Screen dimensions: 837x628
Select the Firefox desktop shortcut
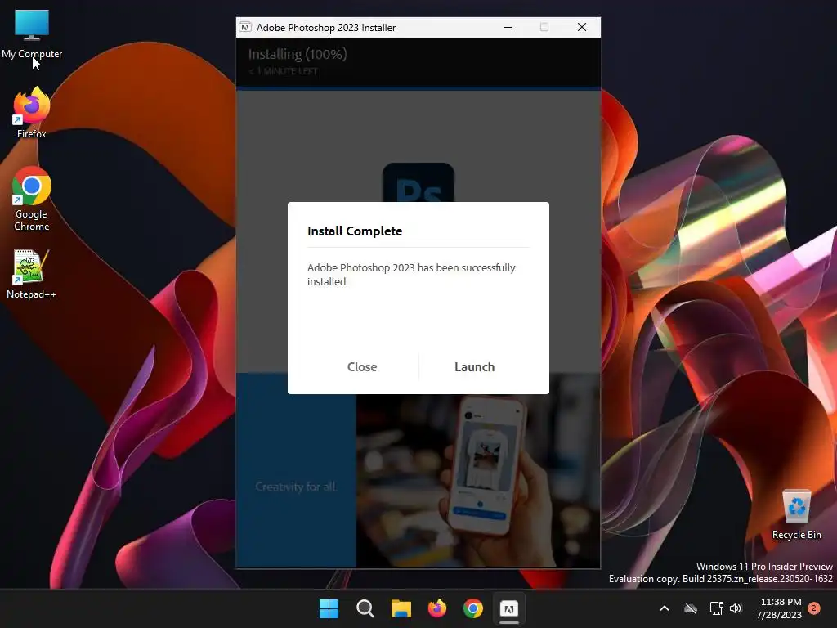point(32,113)
